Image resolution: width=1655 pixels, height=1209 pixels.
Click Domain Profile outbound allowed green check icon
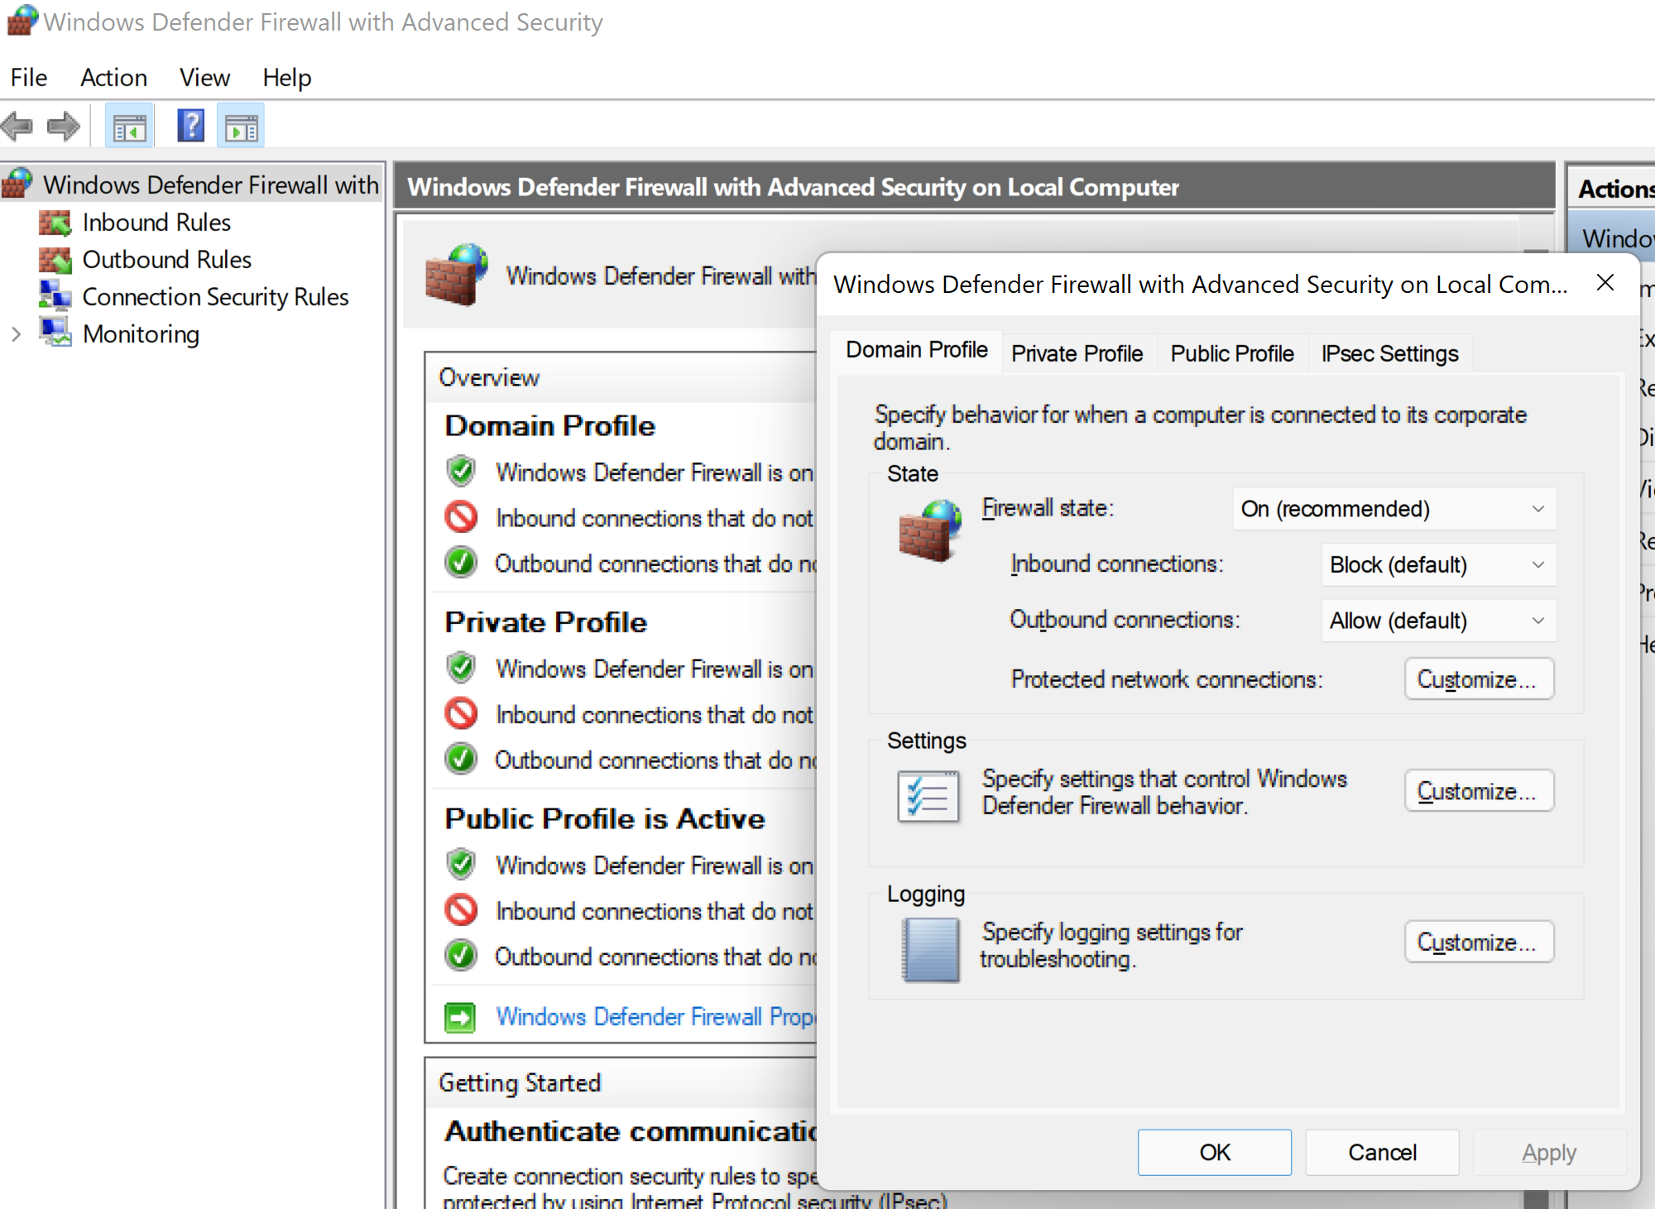(x=461, y=563)
